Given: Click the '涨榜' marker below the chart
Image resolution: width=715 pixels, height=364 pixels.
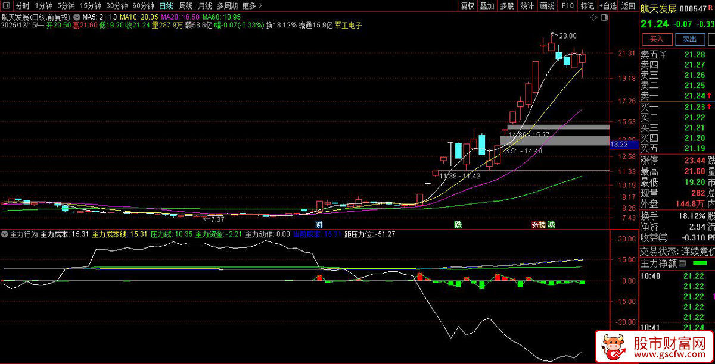Looking at the screenshot, I should (x=539, y=225).
